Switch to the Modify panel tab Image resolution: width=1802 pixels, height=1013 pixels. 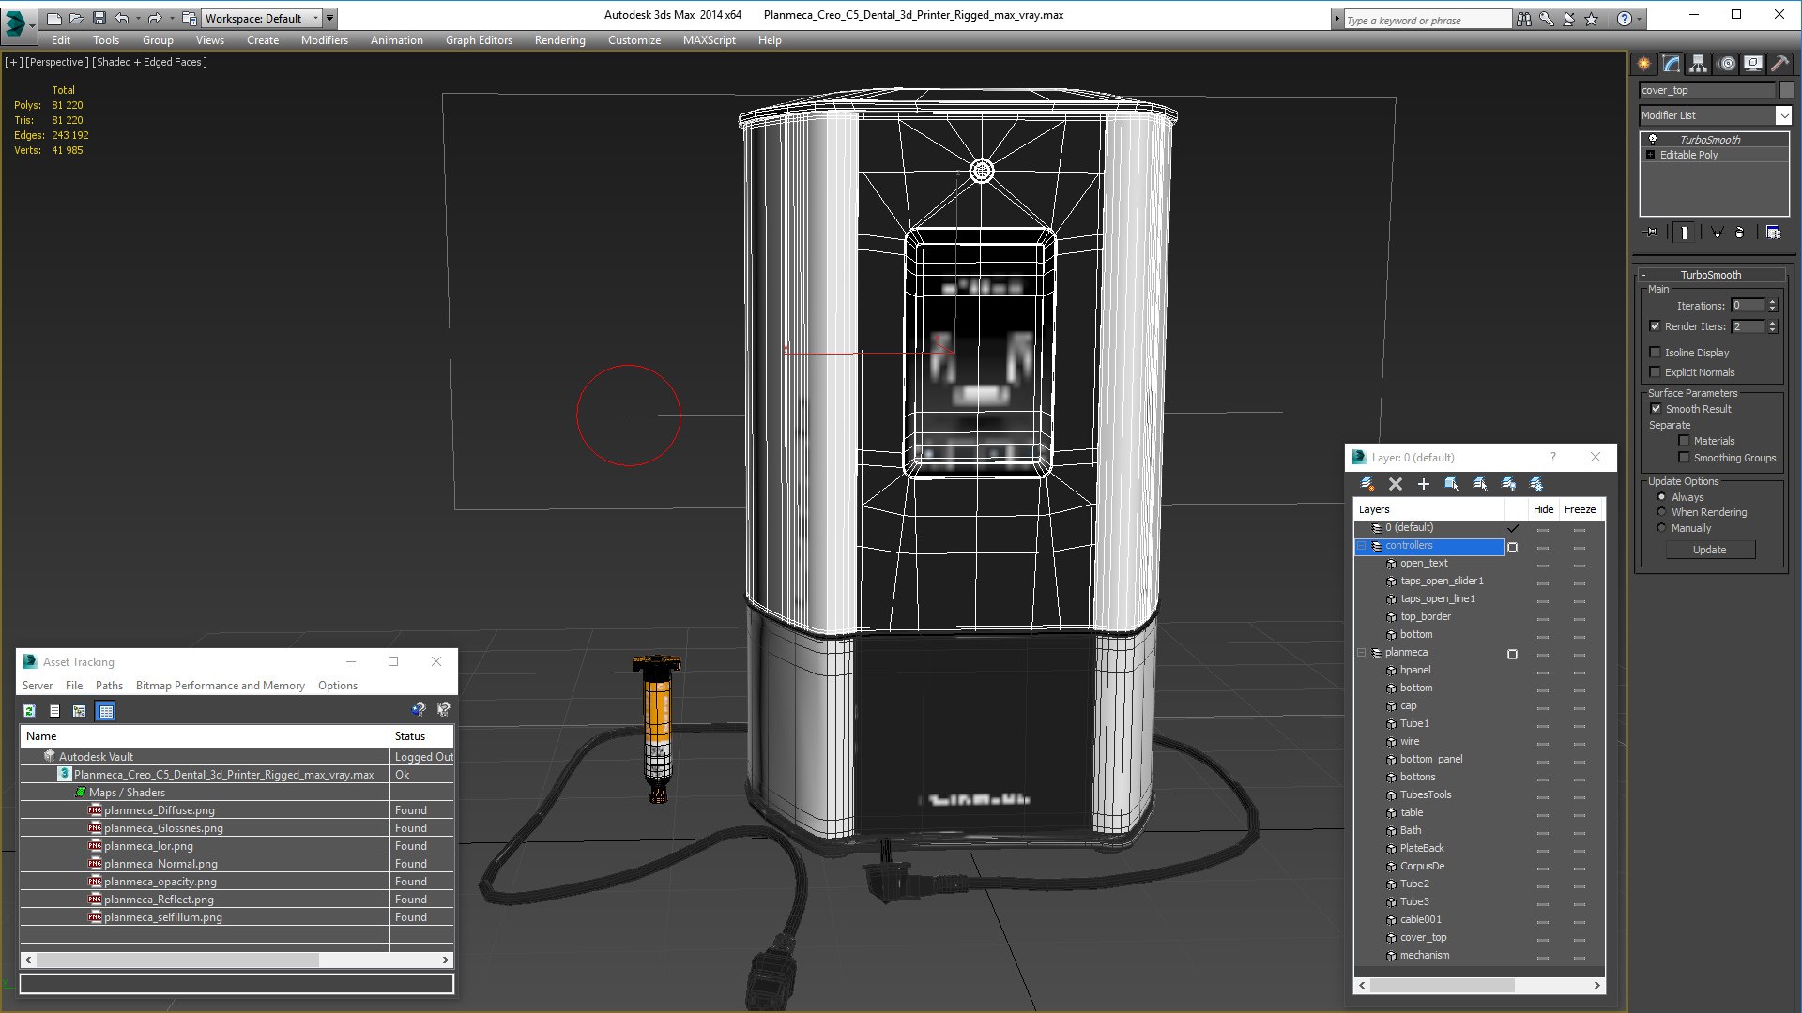coord(1672,64)
